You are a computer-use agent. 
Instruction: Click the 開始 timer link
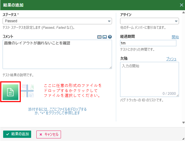pyautogui.click(x=175, y=37)
